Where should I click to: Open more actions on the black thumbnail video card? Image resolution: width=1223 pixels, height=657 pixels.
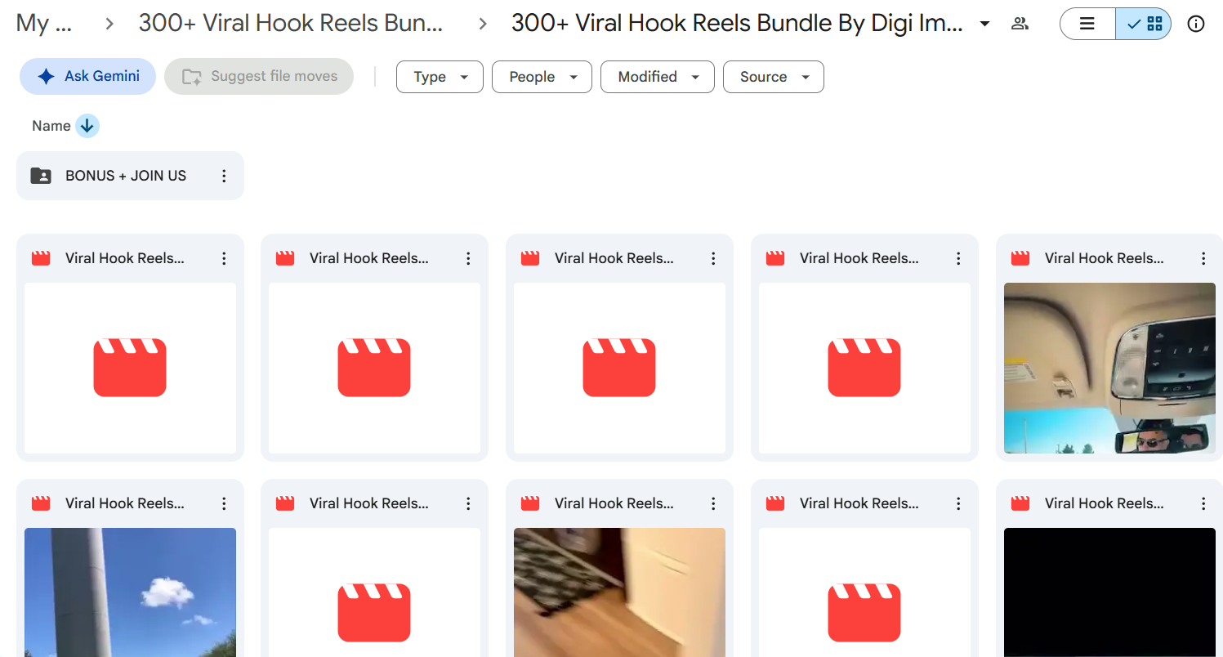pyautogui.click(x=1203, y=503)
